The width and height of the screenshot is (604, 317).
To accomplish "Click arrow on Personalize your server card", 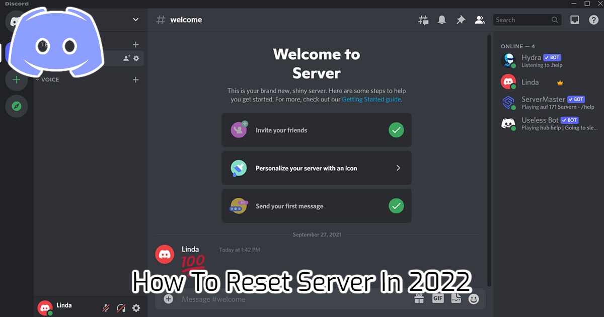I will (x=398, y=168).
